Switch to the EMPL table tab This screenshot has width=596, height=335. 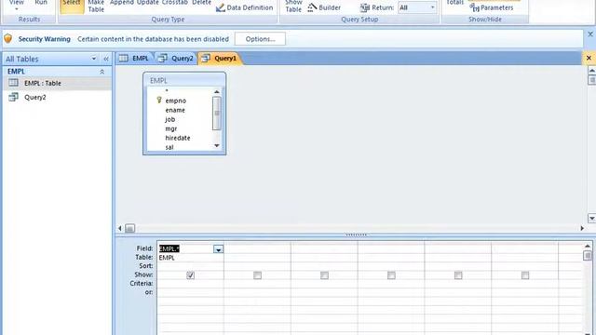coord(134,58)
